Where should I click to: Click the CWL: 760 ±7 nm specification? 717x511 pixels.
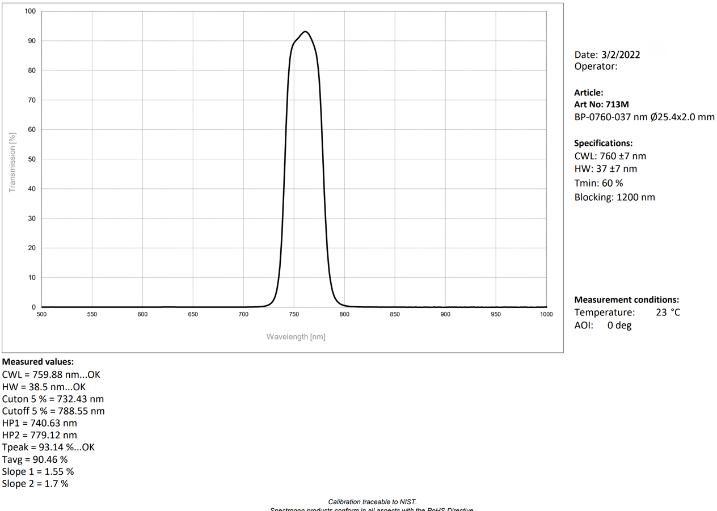click(610, 156)
